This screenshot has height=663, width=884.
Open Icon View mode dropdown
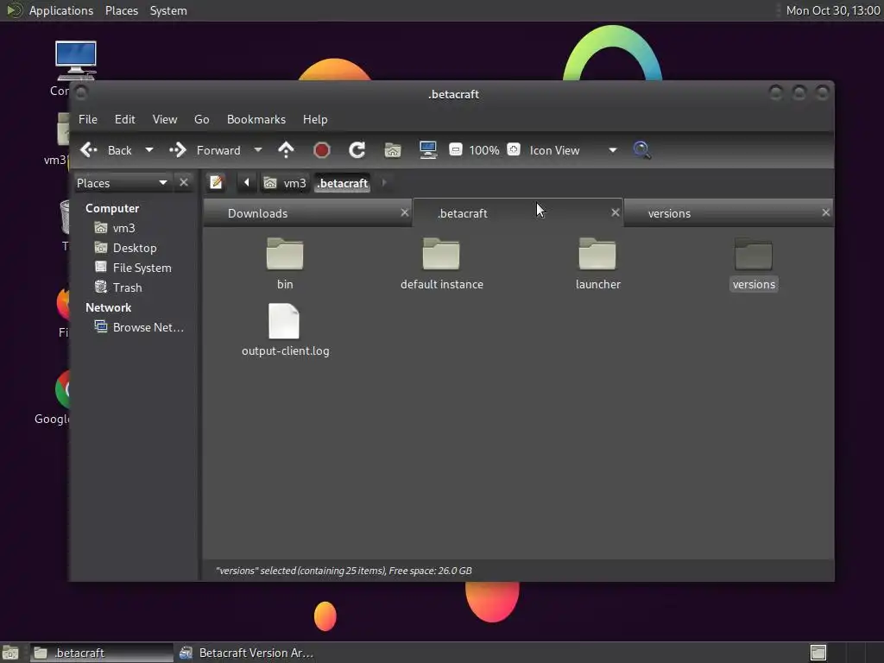(573, 150)
